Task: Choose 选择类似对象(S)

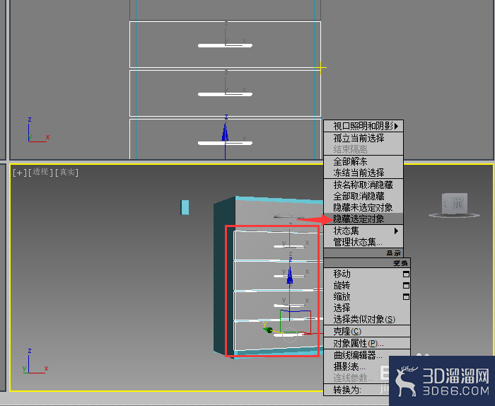Action: [367, 319]
